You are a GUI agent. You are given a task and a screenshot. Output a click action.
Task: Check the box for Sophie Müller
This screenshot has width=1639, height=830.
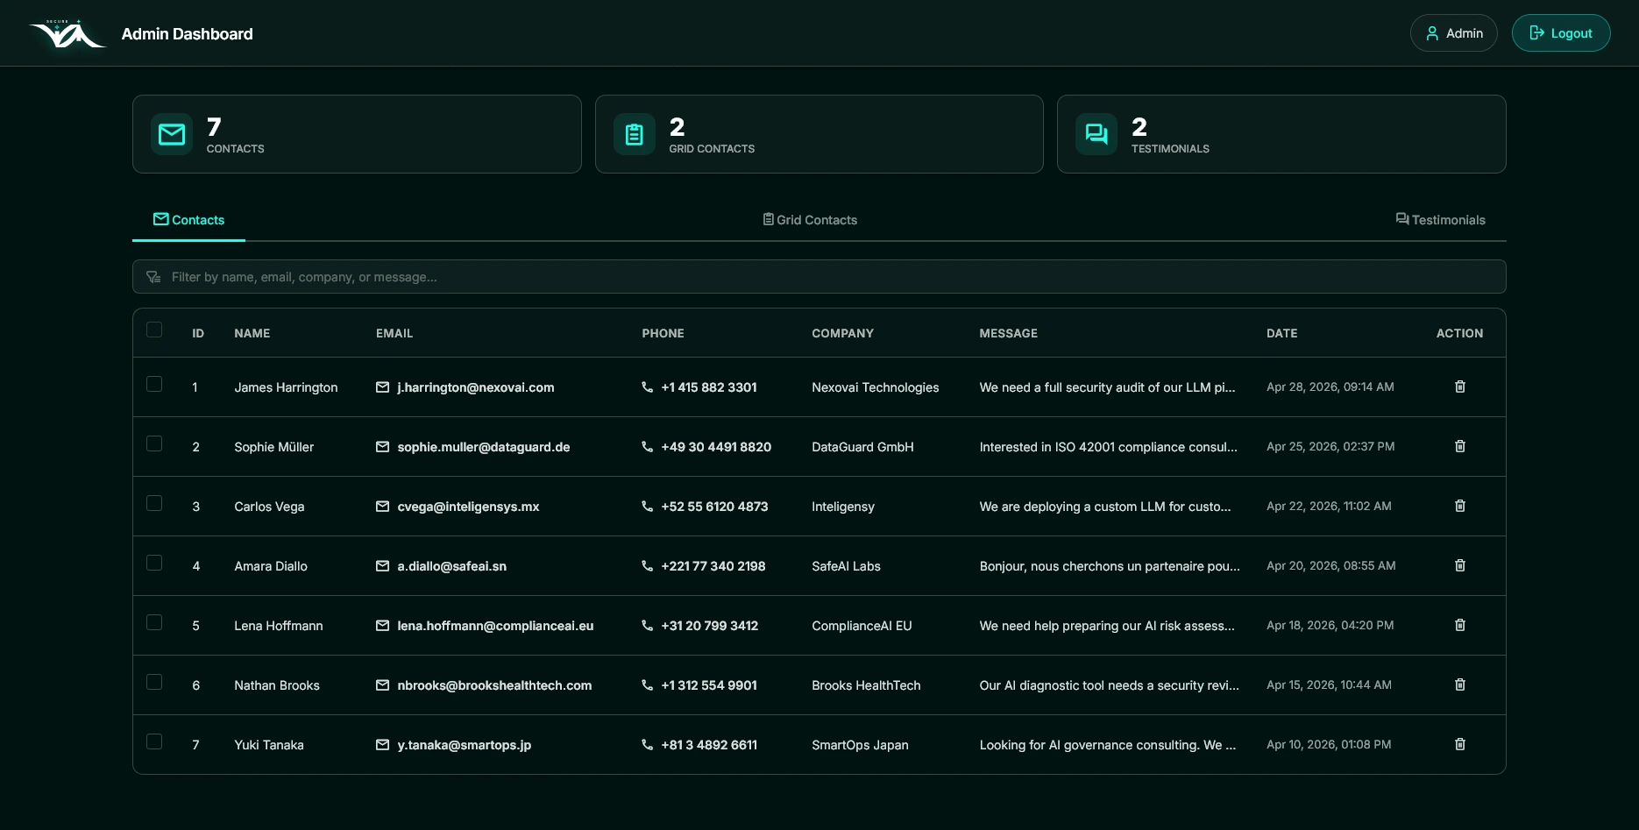click(154, 443)
